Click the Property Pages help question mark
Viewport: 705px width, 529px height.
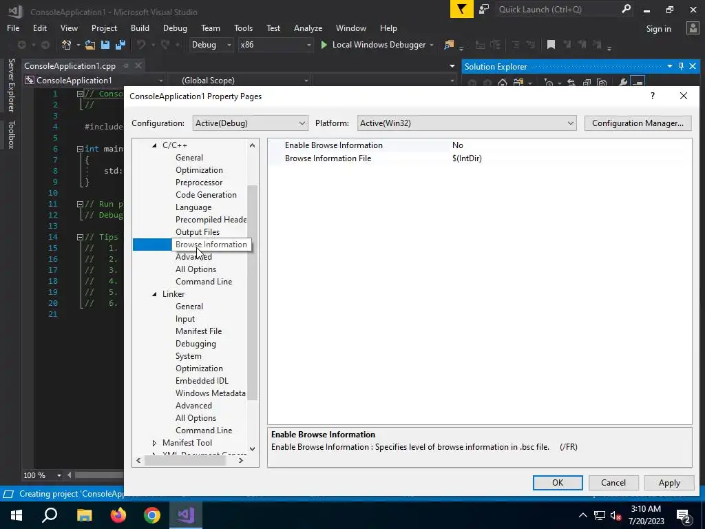click(x=653, y=96)
